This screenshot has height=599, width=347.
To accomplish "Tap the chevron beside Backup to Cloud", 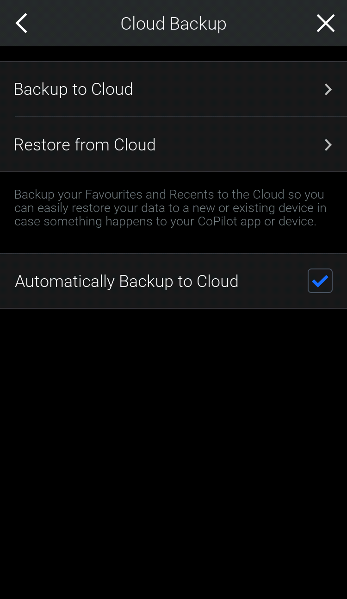I will click(x=328, y=89).
